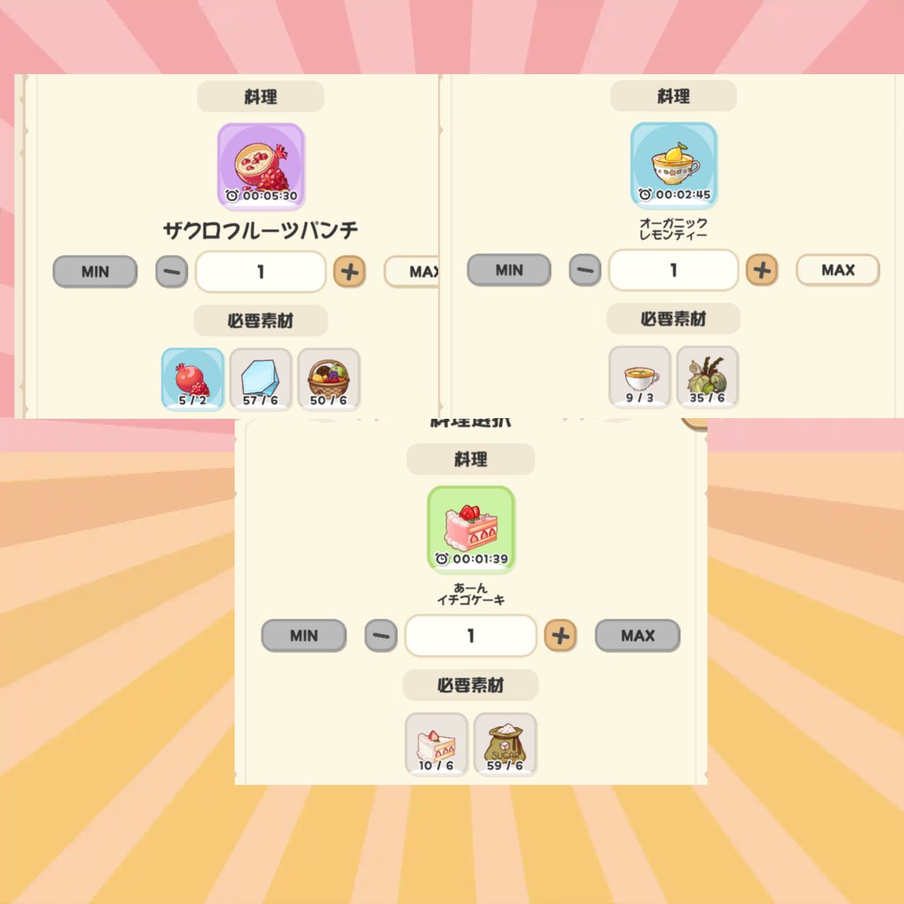Tap the pomegranate fruit punch dish icon

tap(261, 167)
